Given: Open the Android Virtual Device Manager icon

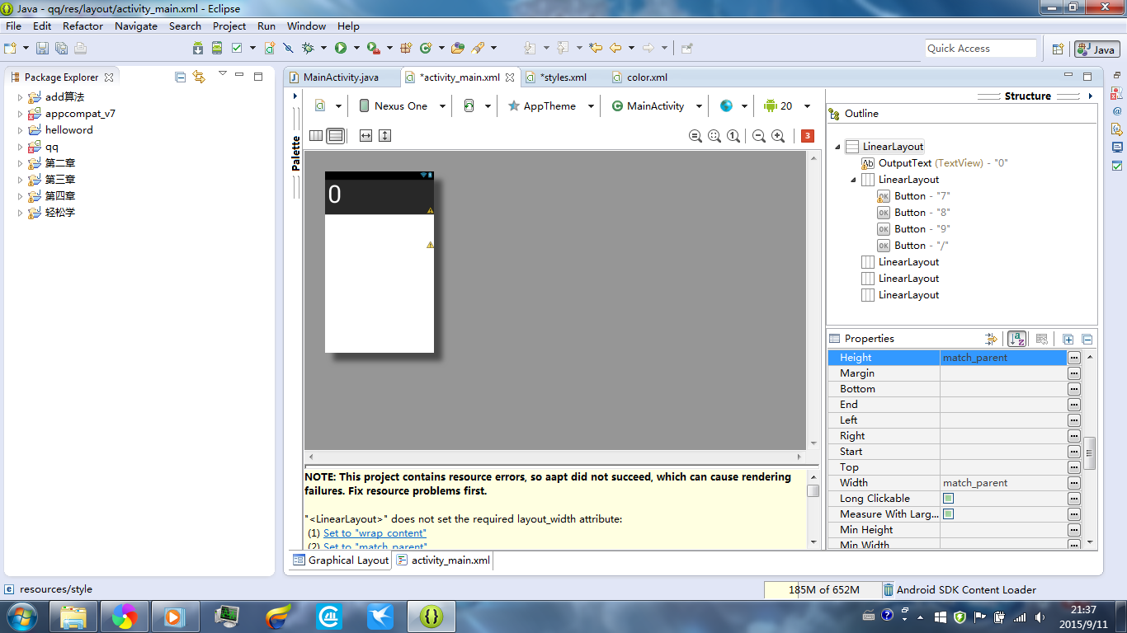Looking at the screenshot, I should (217, 49).
